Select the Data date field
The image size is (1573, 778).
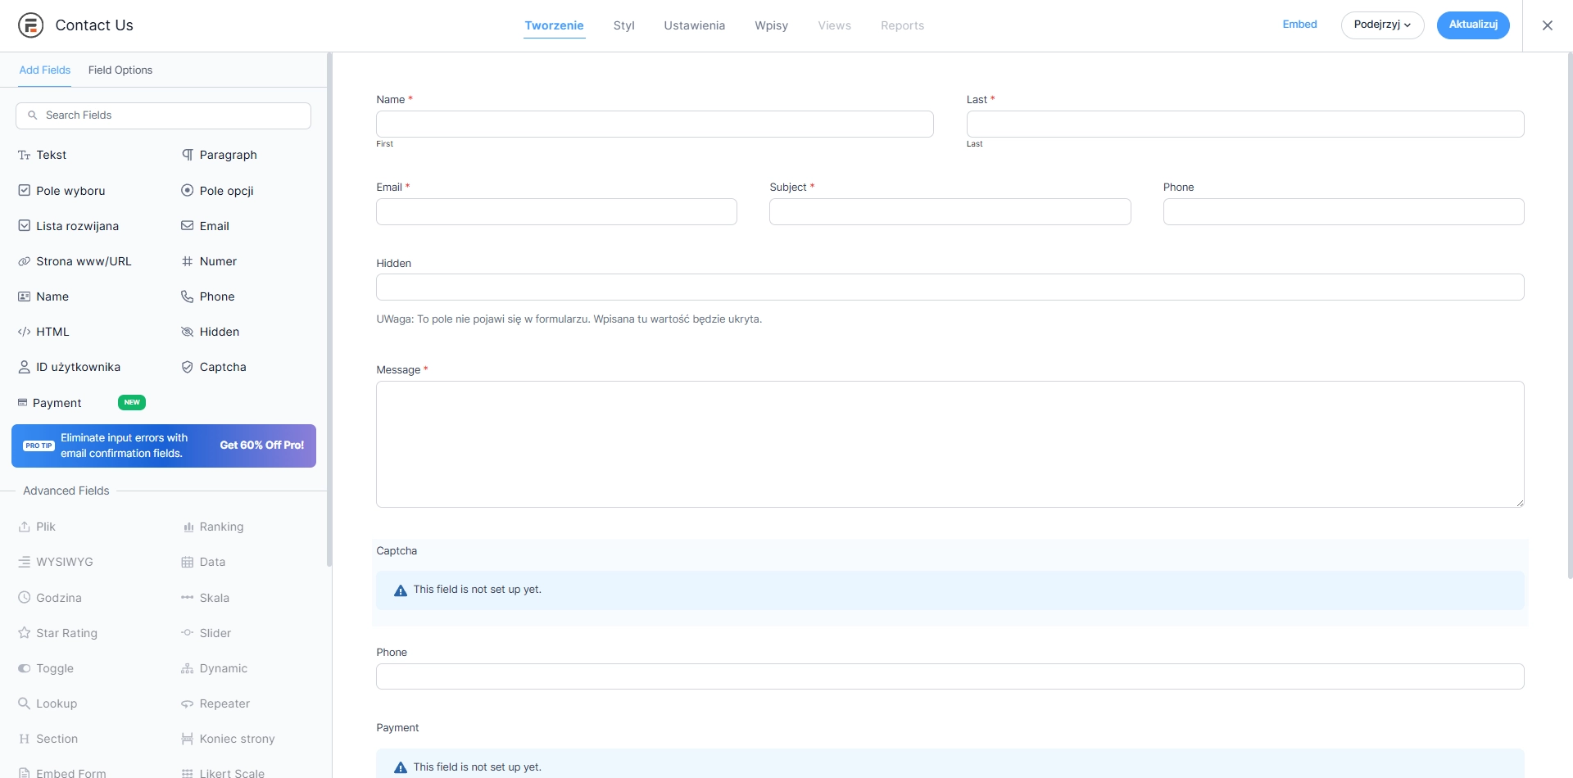coord(204,562)
